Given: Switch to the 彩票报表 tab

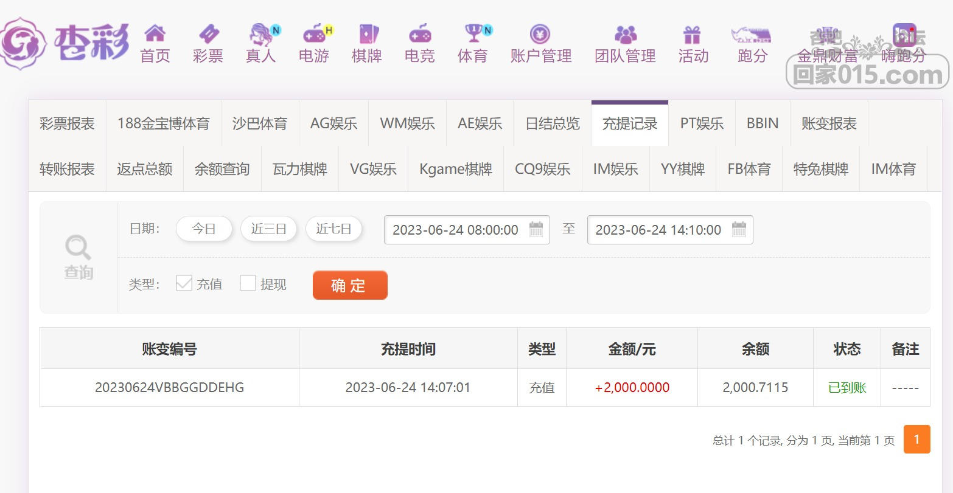Looking at the screenshot, I should [67, 124].
